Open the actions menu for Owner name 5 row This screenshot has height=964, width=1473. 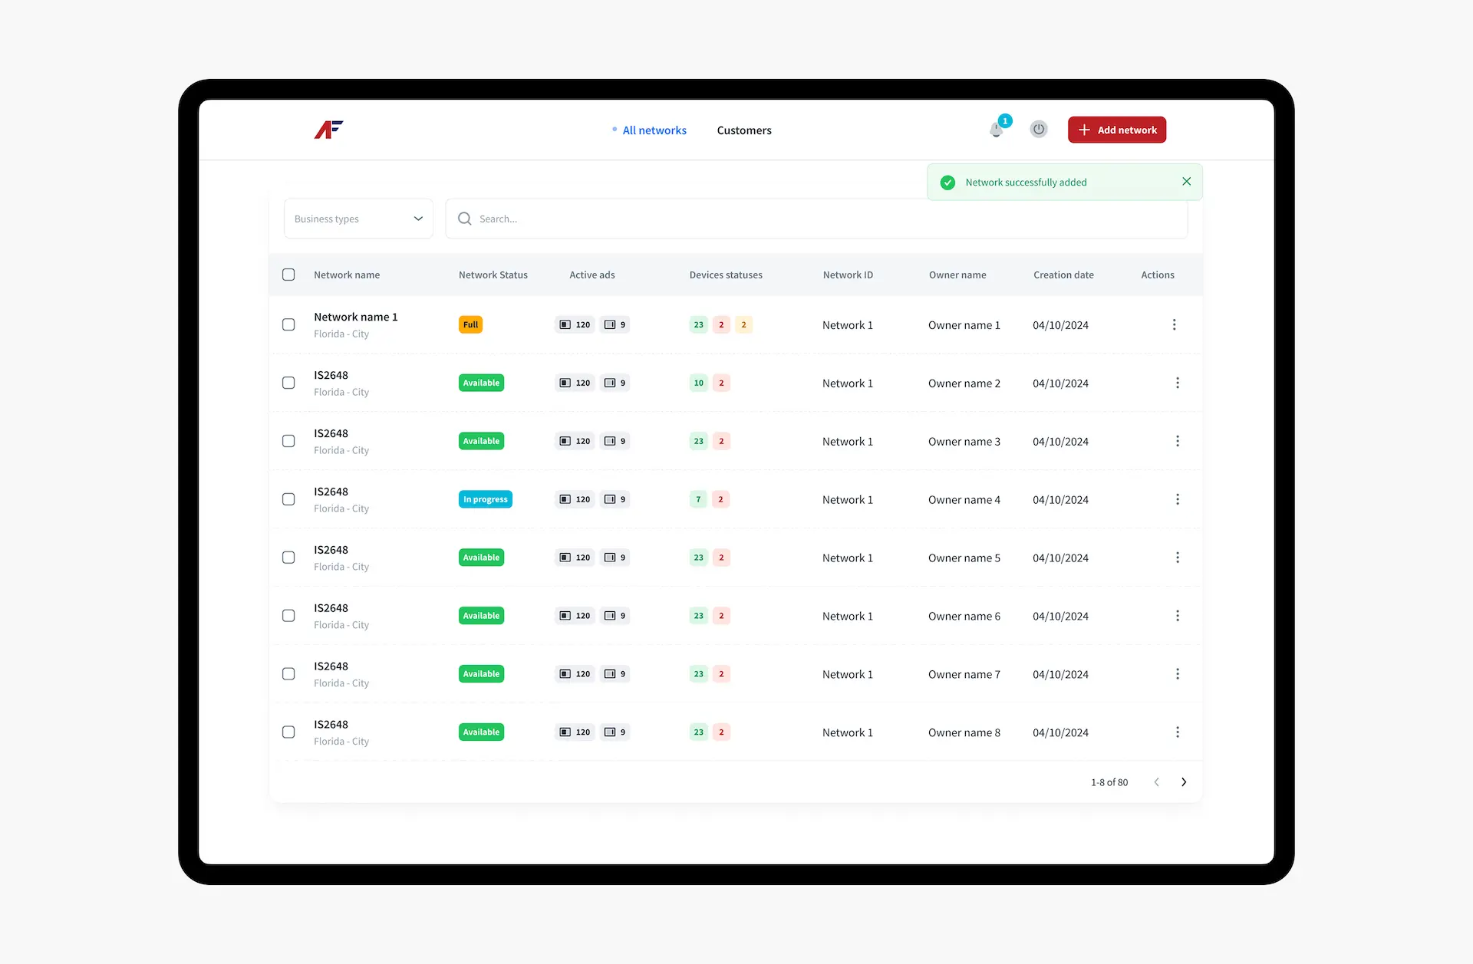click(x=1178, y=558)
